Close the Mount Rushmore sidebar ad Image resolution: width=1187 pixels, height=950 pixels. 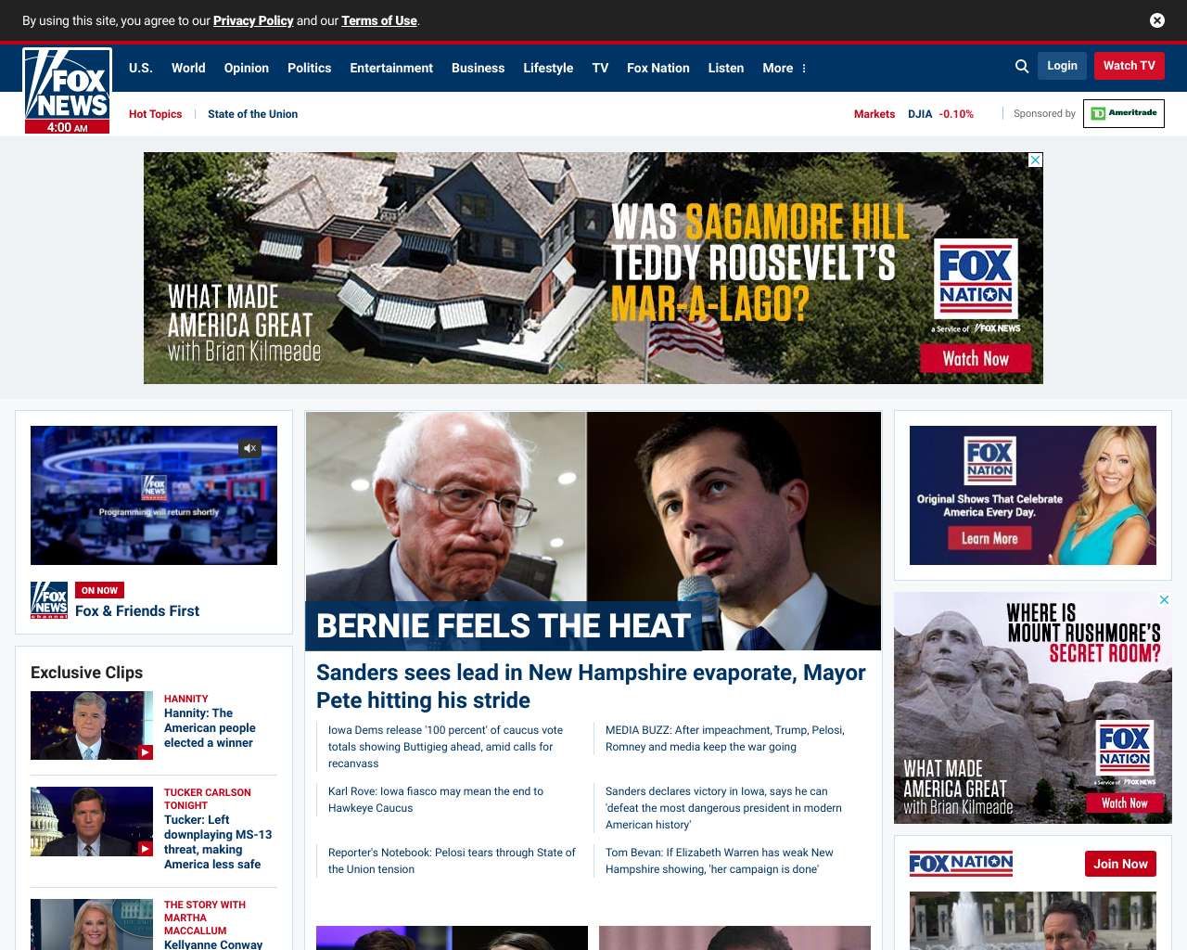pos(1164,600)
